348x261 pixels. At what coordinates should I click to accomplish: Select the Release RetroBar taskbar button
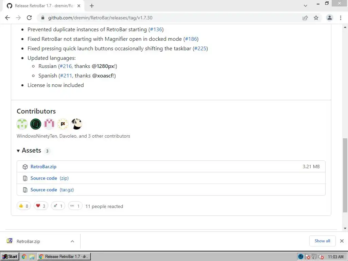click(64, 257)
